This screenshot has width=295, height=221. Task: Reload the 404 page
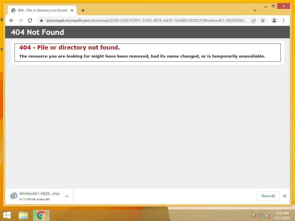pos(30,20)
